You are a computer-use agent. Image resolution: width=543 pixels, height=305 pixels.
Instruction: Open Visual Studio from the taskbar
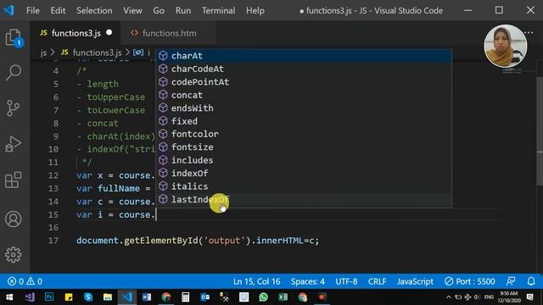30,297
